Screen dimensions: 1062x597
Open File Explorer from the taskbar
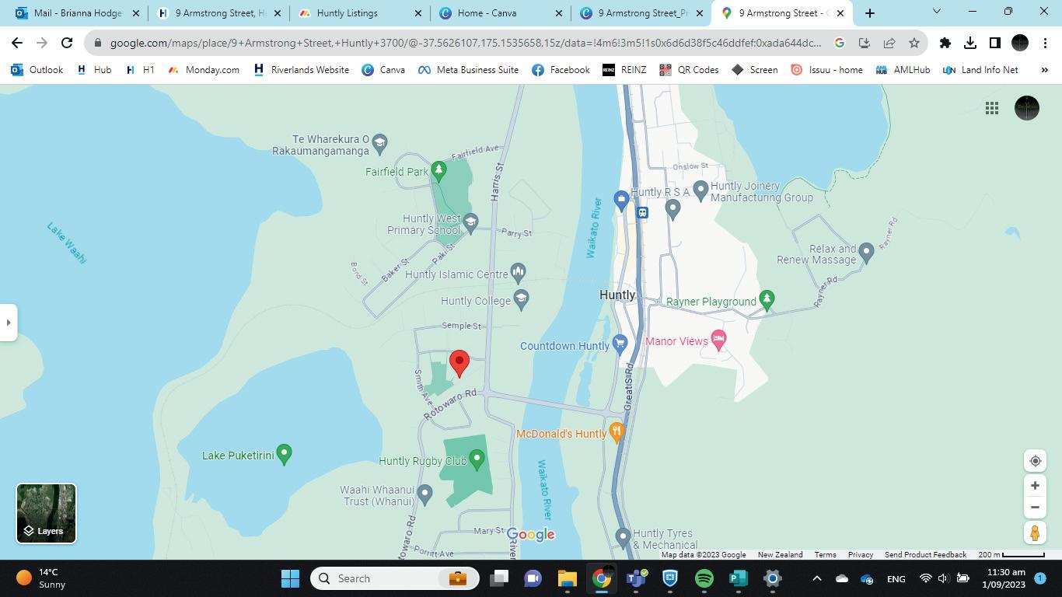pos(567,578)
